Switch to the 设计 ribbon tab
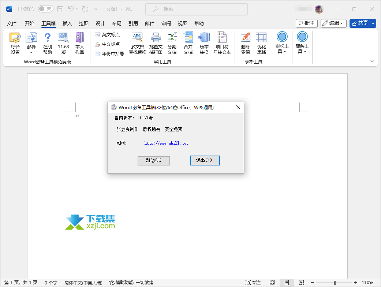This screenshot has height=287, width=381. tap(100, 23)
